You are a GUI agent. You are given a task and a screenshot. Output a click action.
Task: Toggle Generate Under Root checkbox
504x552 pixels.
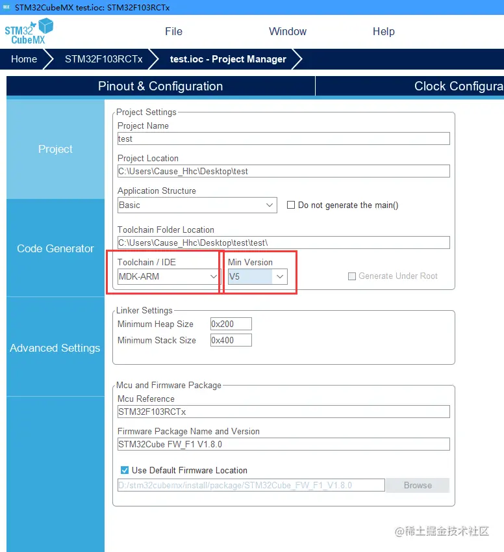coord(352,276)
